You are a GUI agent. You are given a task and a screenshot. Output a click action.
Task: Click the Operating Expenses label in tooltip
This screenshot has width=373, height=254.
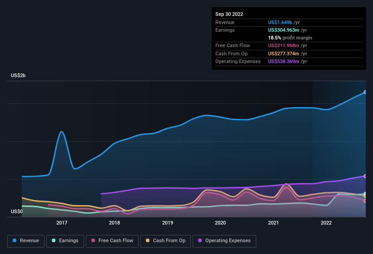coord(238,62)
